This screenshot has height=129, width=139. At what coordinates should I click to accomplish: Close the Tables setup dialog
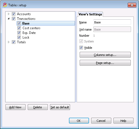tap(132, 5)
